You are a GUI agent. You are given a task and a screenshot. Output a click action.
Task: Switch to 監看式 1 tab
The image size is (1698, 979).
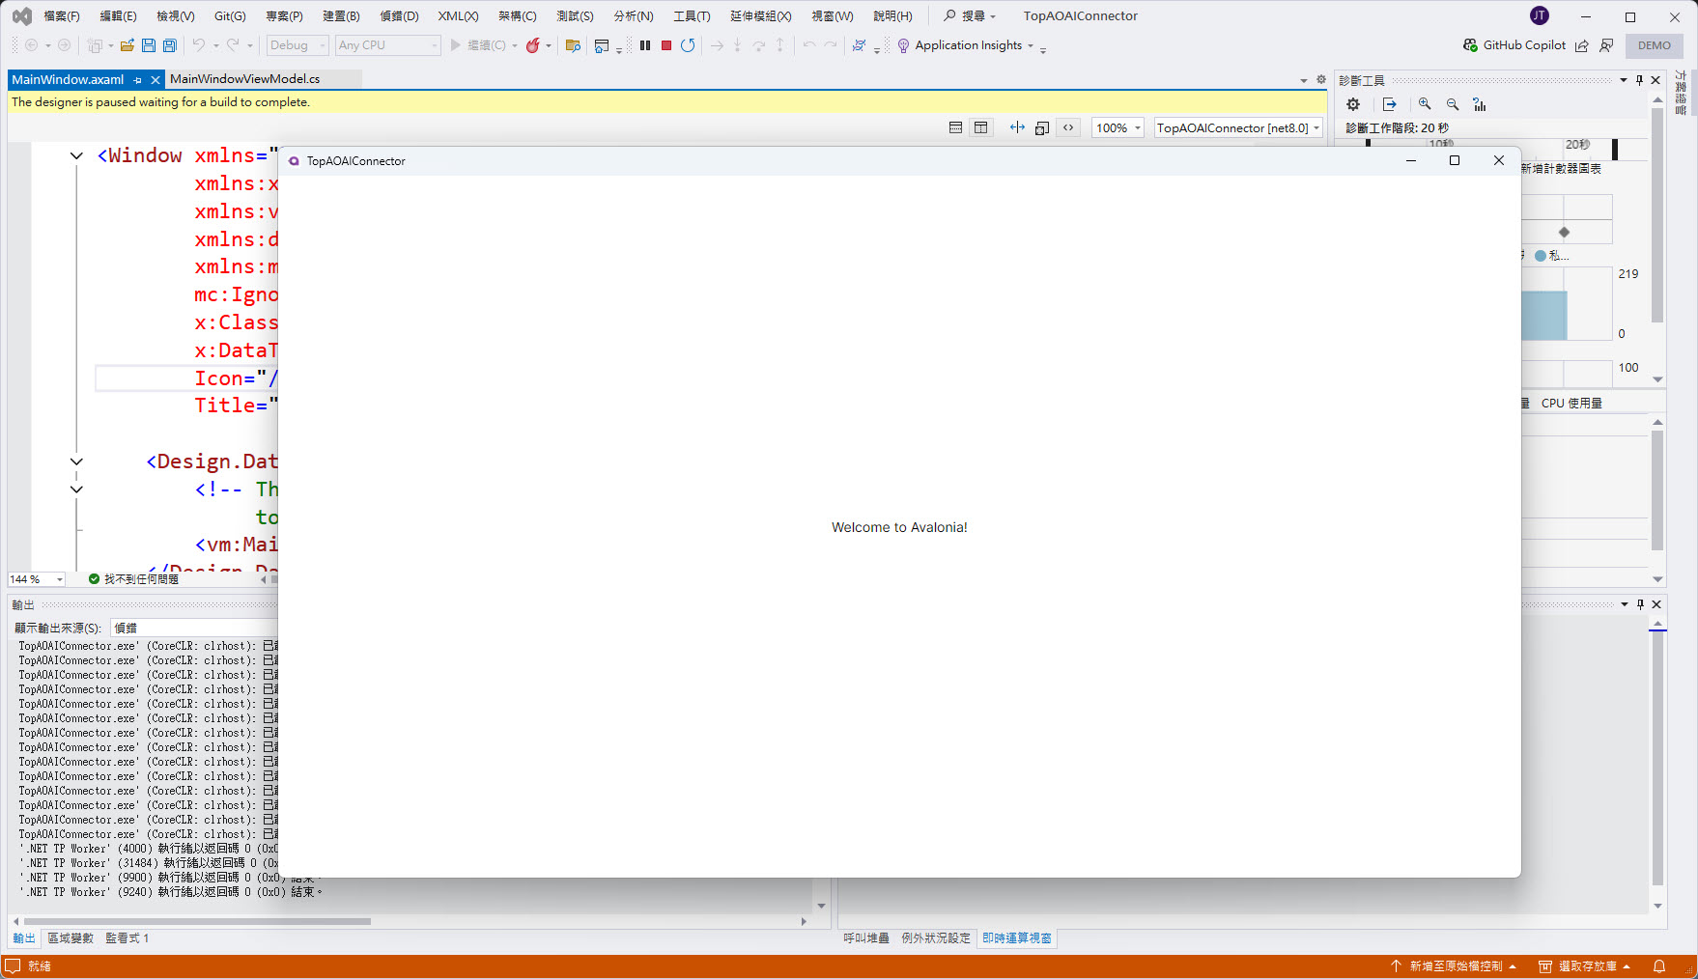(127, 938)
